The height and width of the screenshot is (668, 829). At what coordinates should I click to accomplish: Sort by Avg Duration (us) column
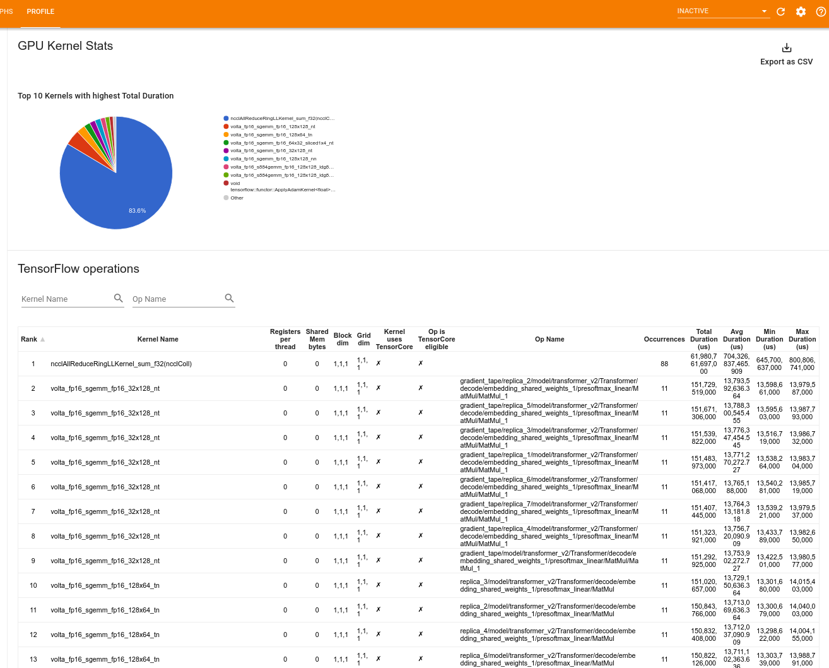click(736, 339)
